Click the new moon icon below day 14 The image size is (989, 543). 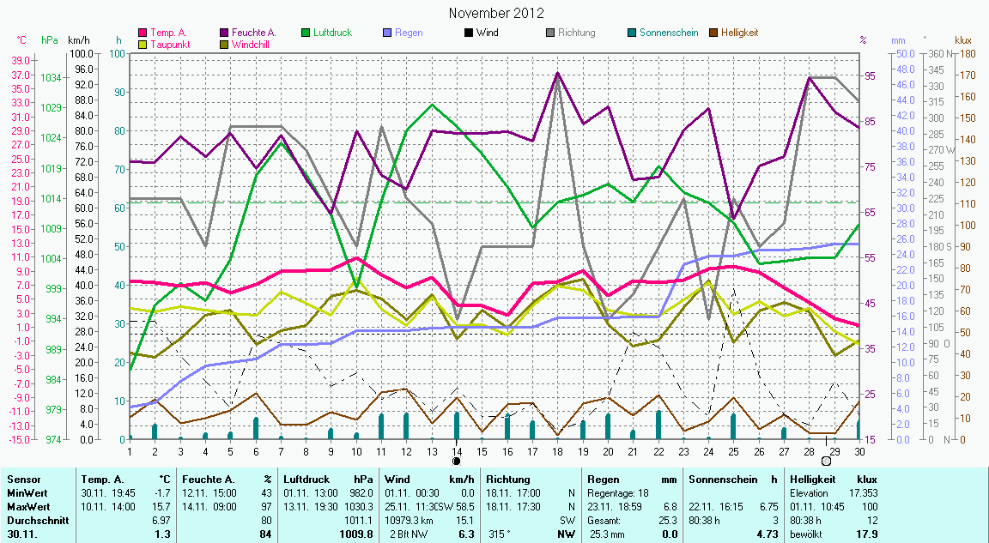457,461
